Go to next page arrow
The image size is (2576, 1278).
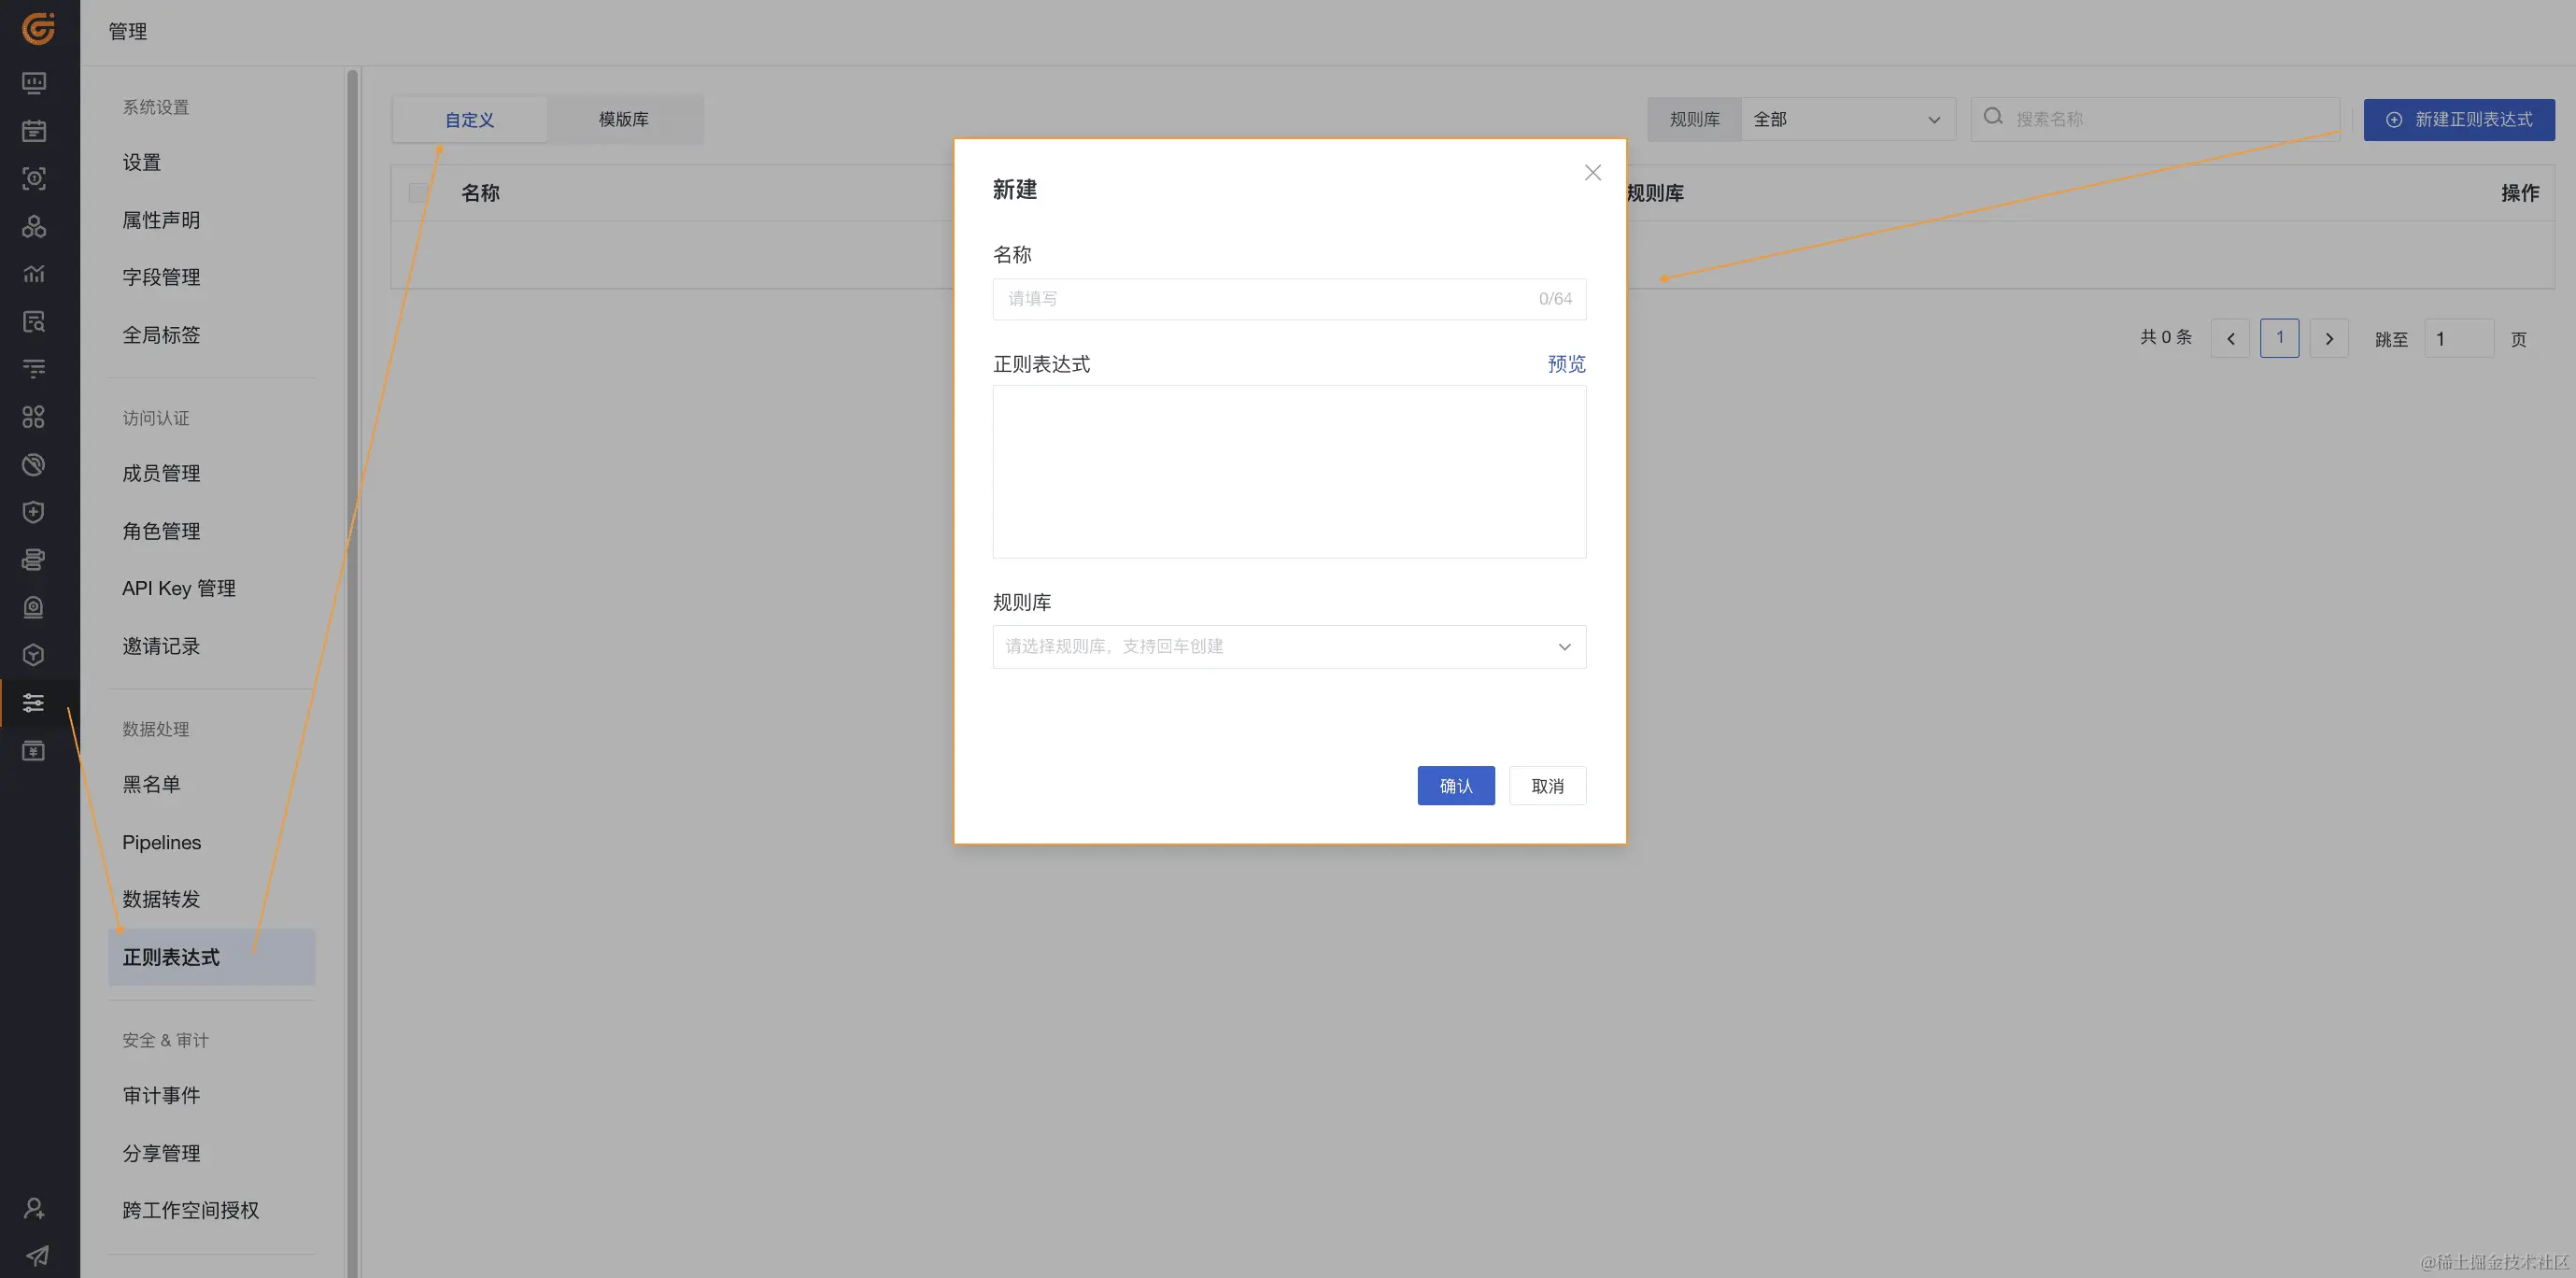click(2329, 339)
